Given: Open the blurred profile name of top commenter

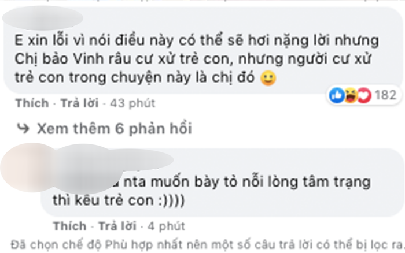Looking at the screenshot, I should 43,18.
